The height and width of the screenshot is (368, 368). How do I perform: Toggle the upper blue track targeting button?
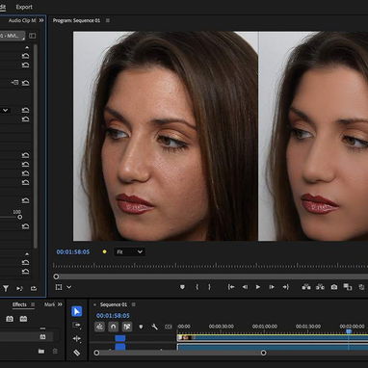[x=120, y=338]
